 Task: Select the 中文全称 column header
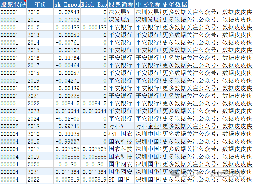pos(148,4)
